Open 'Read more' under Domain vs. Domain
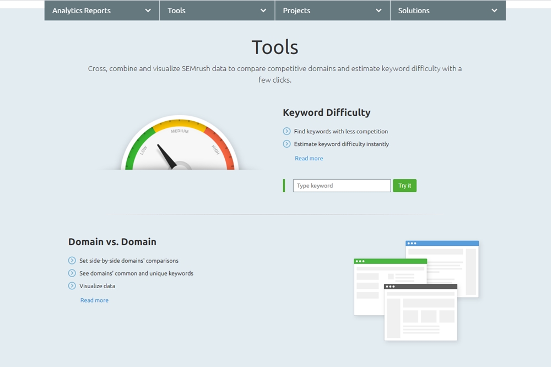This screenshot has height=367, width=551. click(94, 300)
